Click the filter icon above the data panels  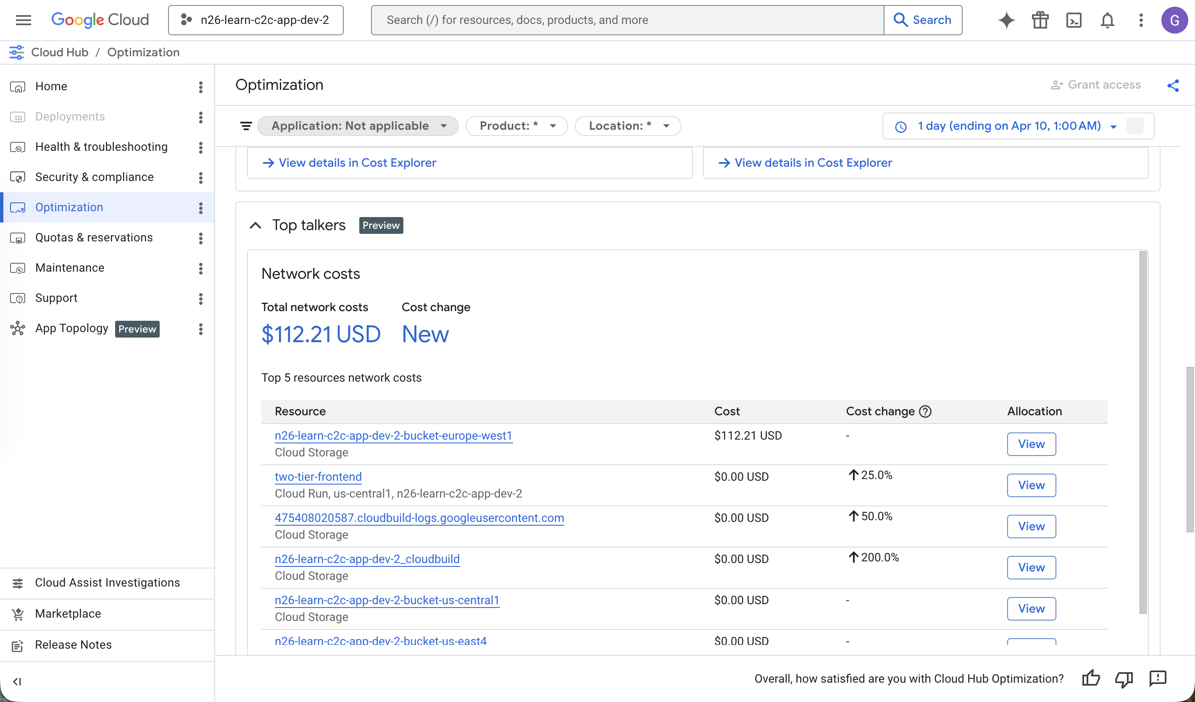coord(246,126)
